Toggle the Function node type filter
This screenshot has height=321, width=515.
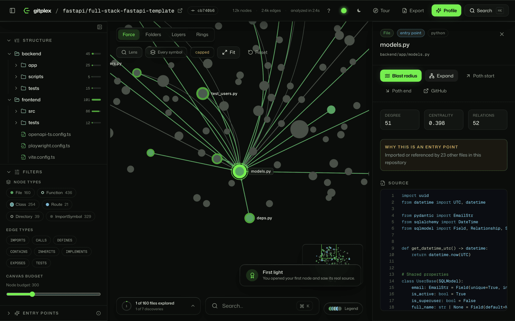tap(56, 193)
